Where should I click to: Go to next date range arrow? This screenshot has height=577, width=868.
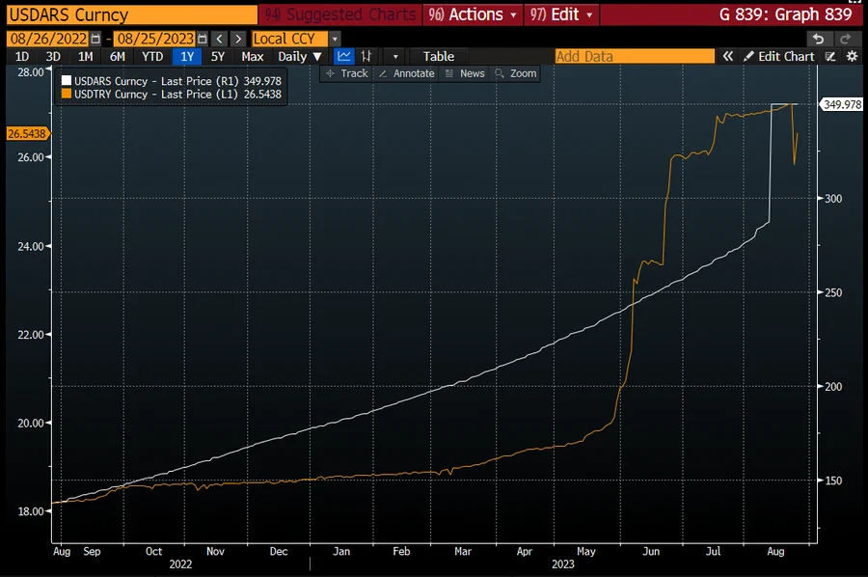click(x=238, y=39)
